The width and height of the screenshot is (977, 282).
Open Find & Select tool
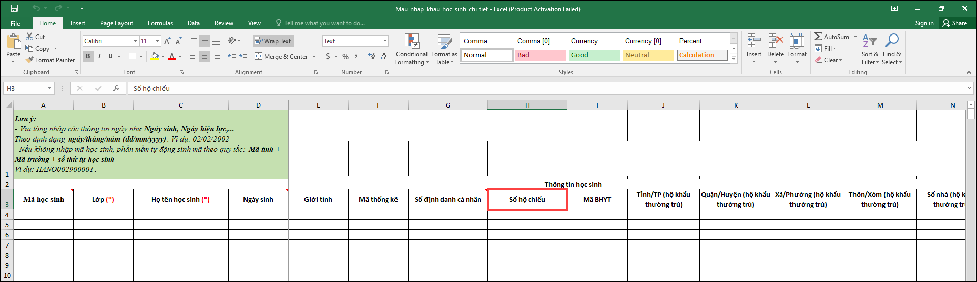tap(892, 49)
